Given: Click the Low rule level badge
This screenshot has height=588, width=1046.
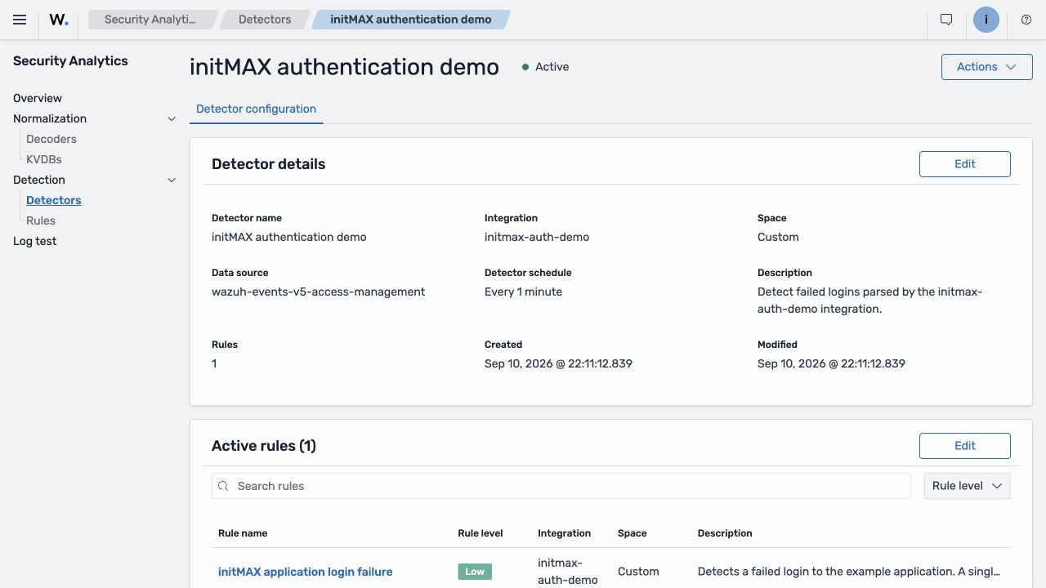Looking at the screenshot, I should coord(475,572).
